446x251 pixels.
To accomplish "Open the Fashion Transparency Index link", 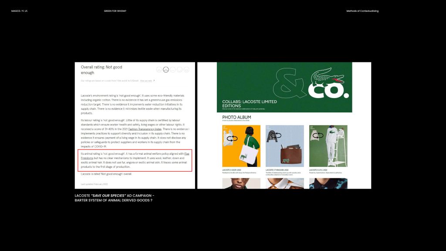I will (145, 129).
